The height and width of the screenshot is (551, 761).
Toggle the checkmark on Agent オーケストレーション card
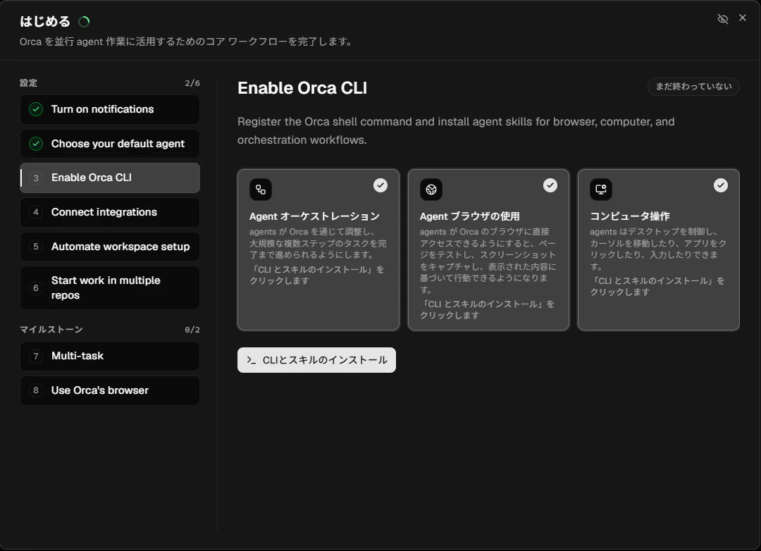pyautogui.click(x=380, y=185)
